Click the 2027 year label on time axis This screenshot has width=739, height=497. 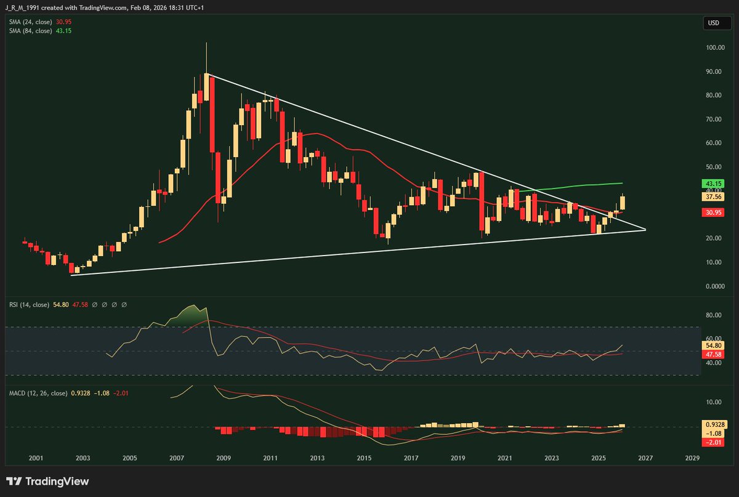click(x=645, y=459)
